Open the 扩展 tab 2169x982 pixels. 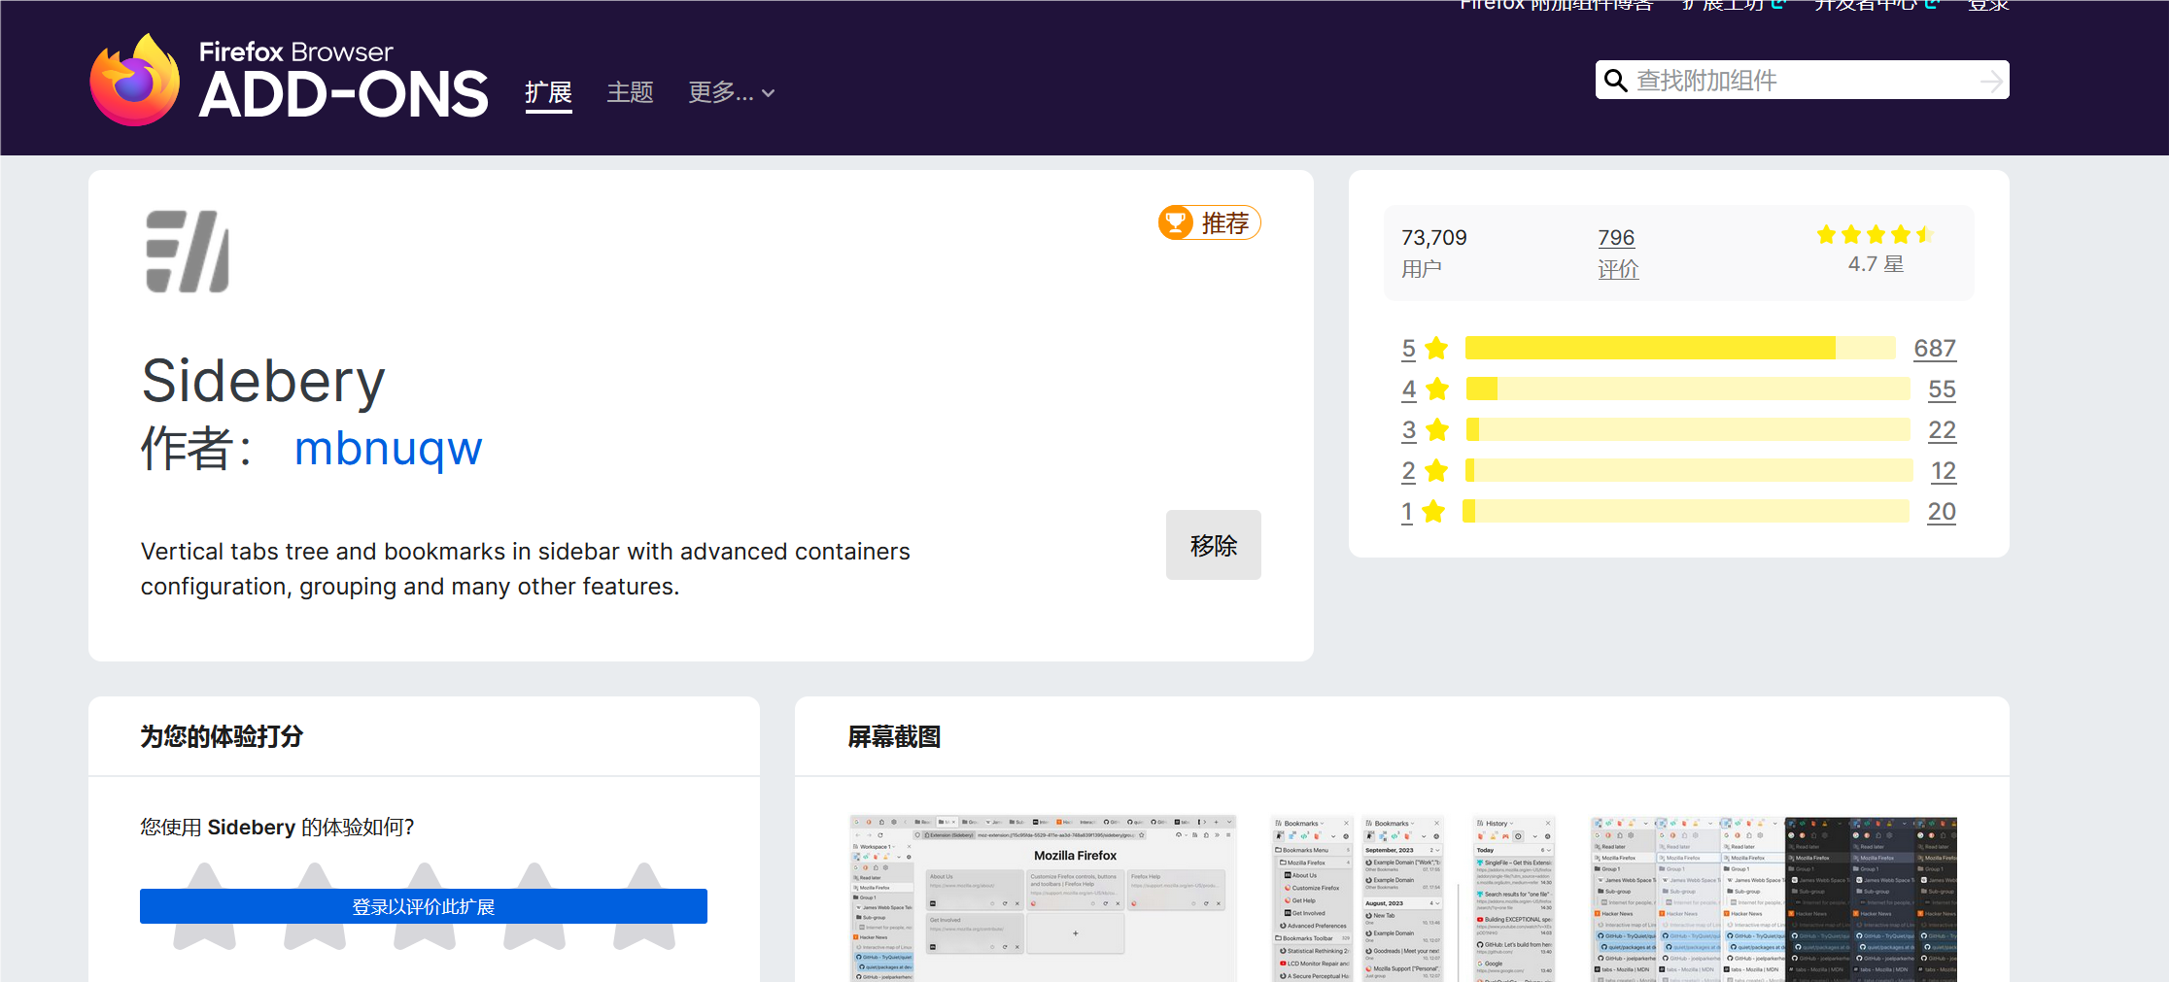pos(549,92)
